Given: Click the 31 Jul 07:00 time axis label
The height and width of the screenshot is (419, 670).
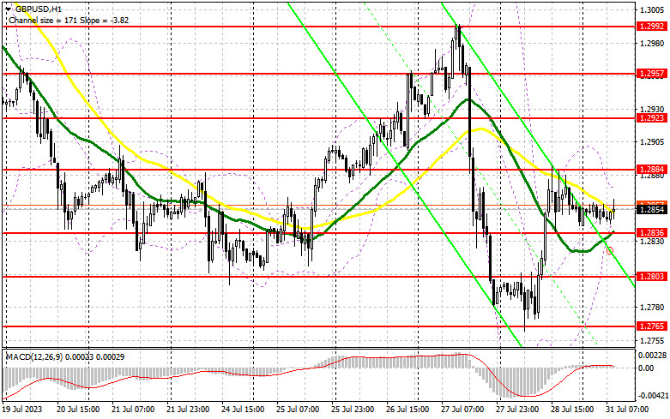Looking at the screenshot, I should coord(627,410).
